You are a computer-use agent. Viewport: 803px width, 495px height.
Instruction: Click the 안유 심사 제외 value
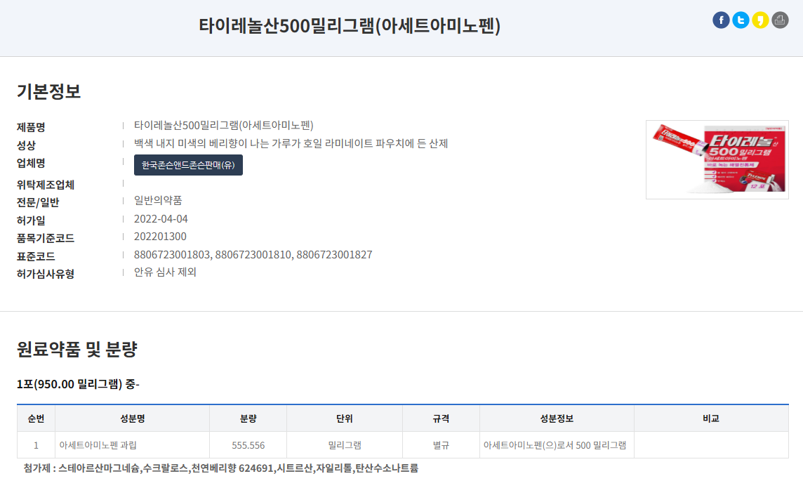point(166,272)
